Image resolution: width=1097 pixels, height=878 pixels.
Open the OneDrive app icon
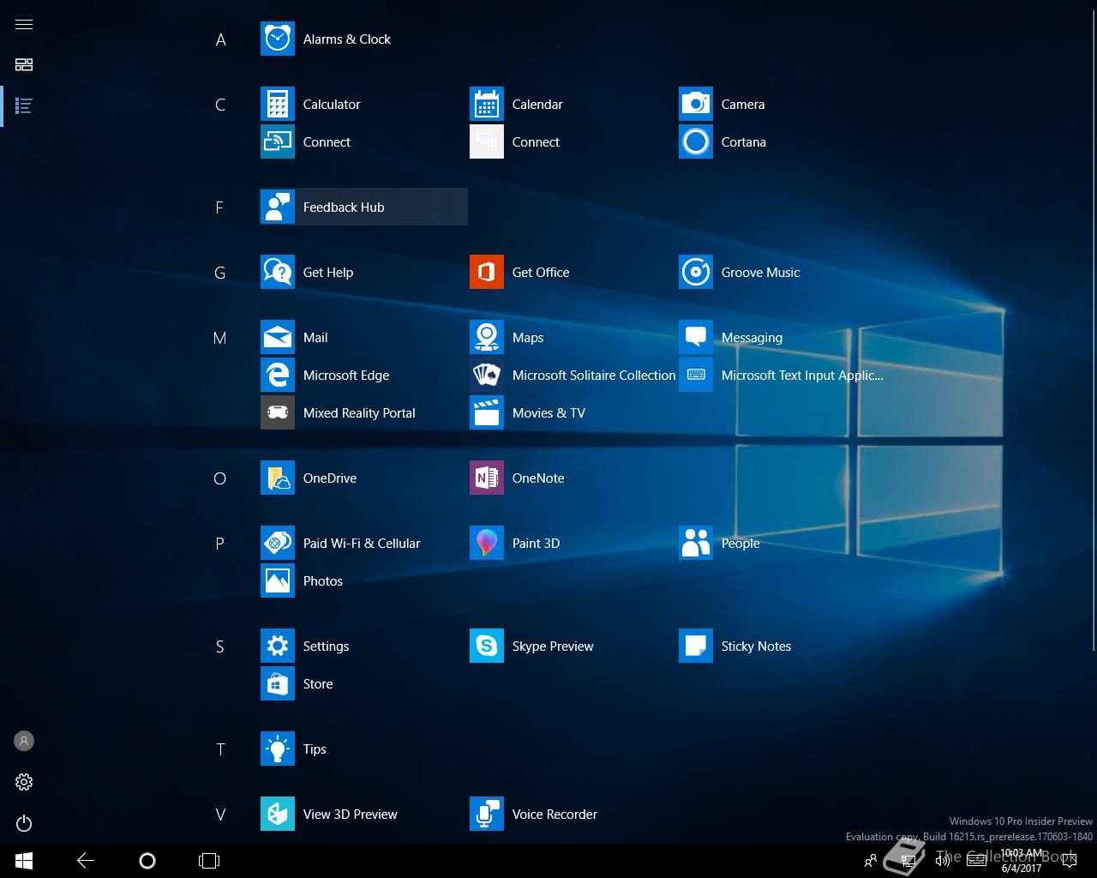tap(278, 478)
